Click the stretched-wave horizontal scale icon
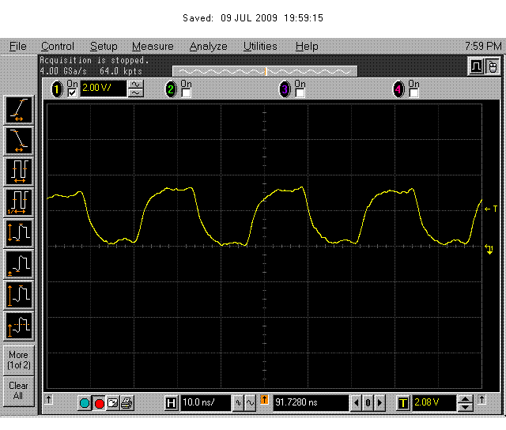This screenshot has height=430, width=506. [x=250, y=403]
